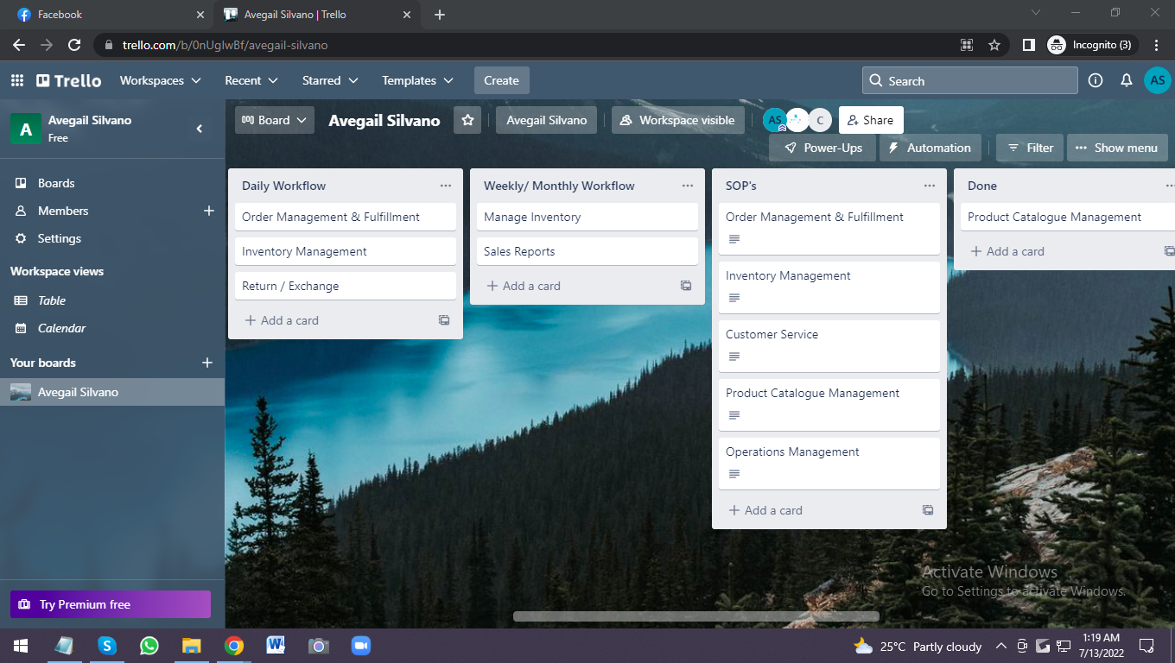This screenshot has width=1175, height=663.
Task: Create a new board with plus icon
Action: tap(207, 363)
